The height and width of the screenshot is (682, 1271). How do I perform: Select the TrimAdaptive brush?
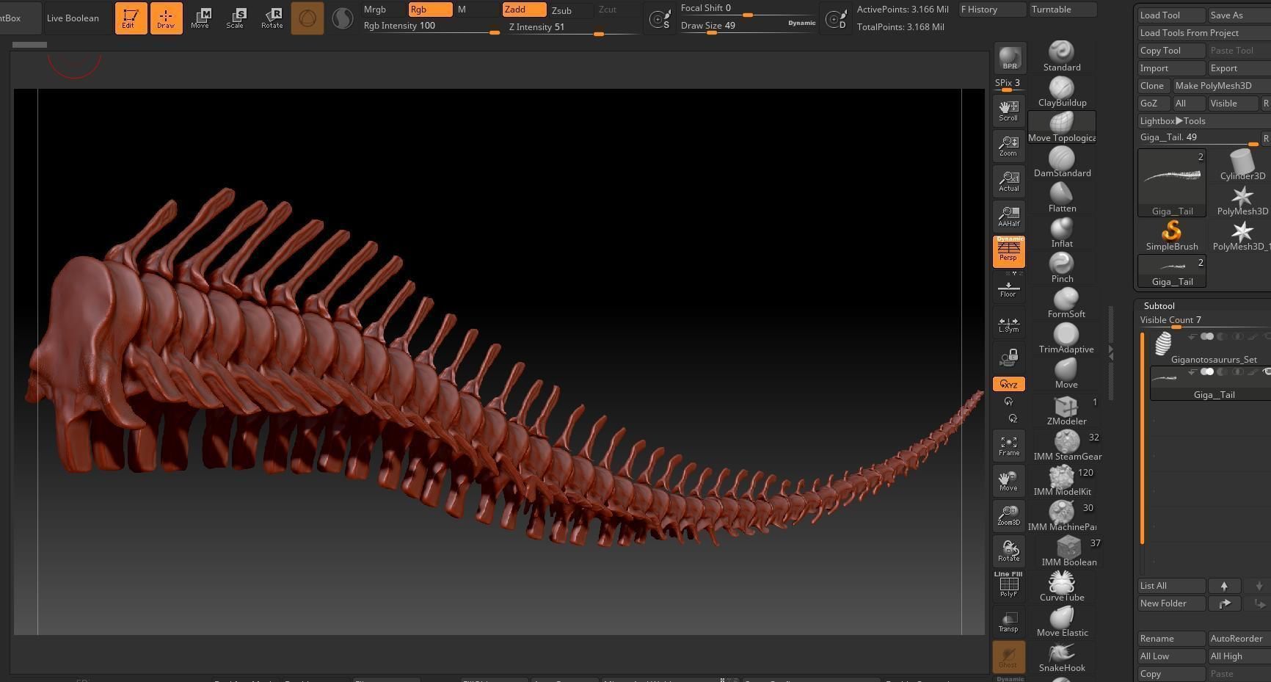(1066, 338)
